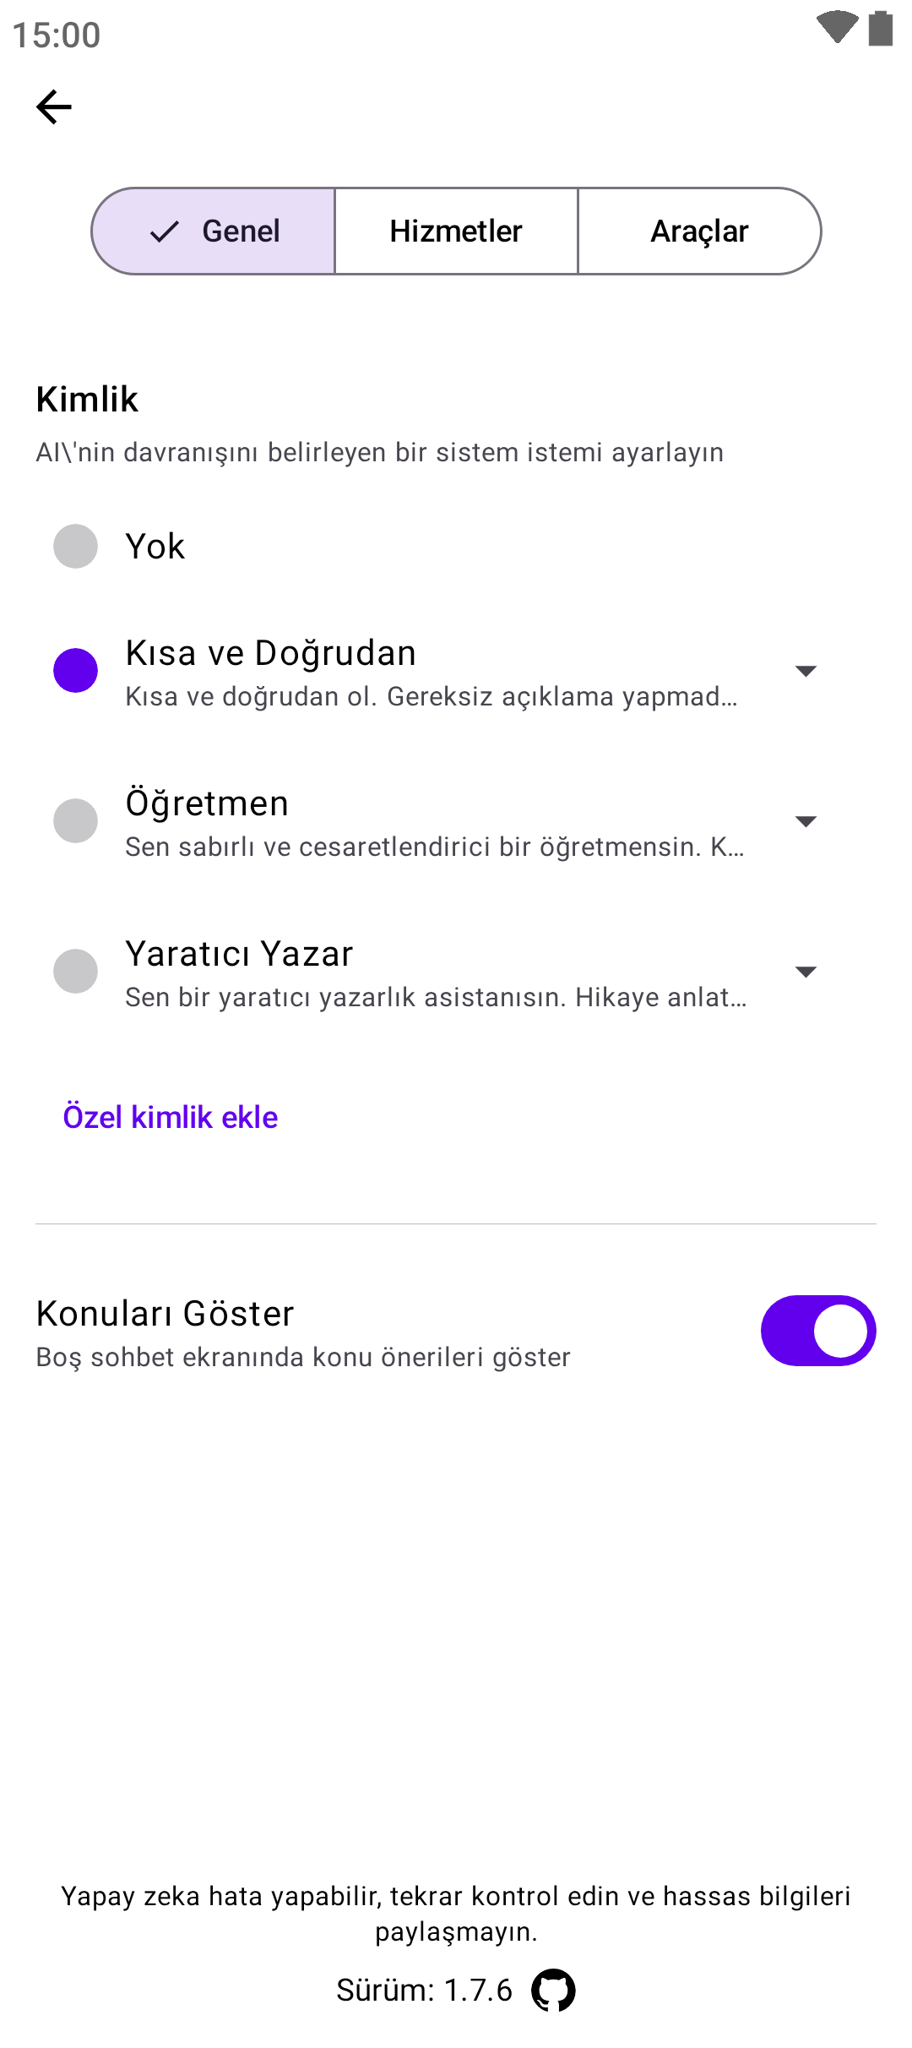Select the Yok identity option
Viewport: 912px width, 2048px height.
pos(76,547)
